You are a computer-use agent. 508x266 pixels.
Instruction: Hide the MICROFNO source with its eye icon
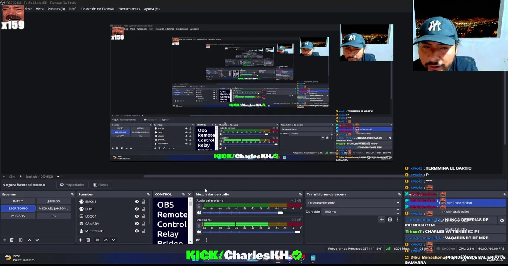pos(137,231)
